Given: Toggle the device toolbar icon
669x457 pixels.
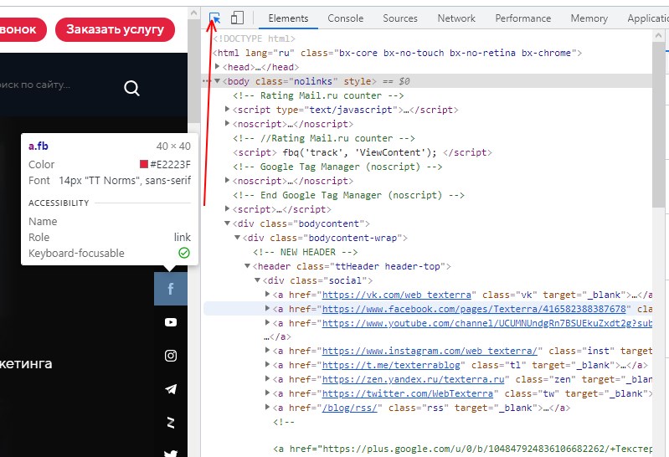Looking at the screenshot, I should (237, 18).
